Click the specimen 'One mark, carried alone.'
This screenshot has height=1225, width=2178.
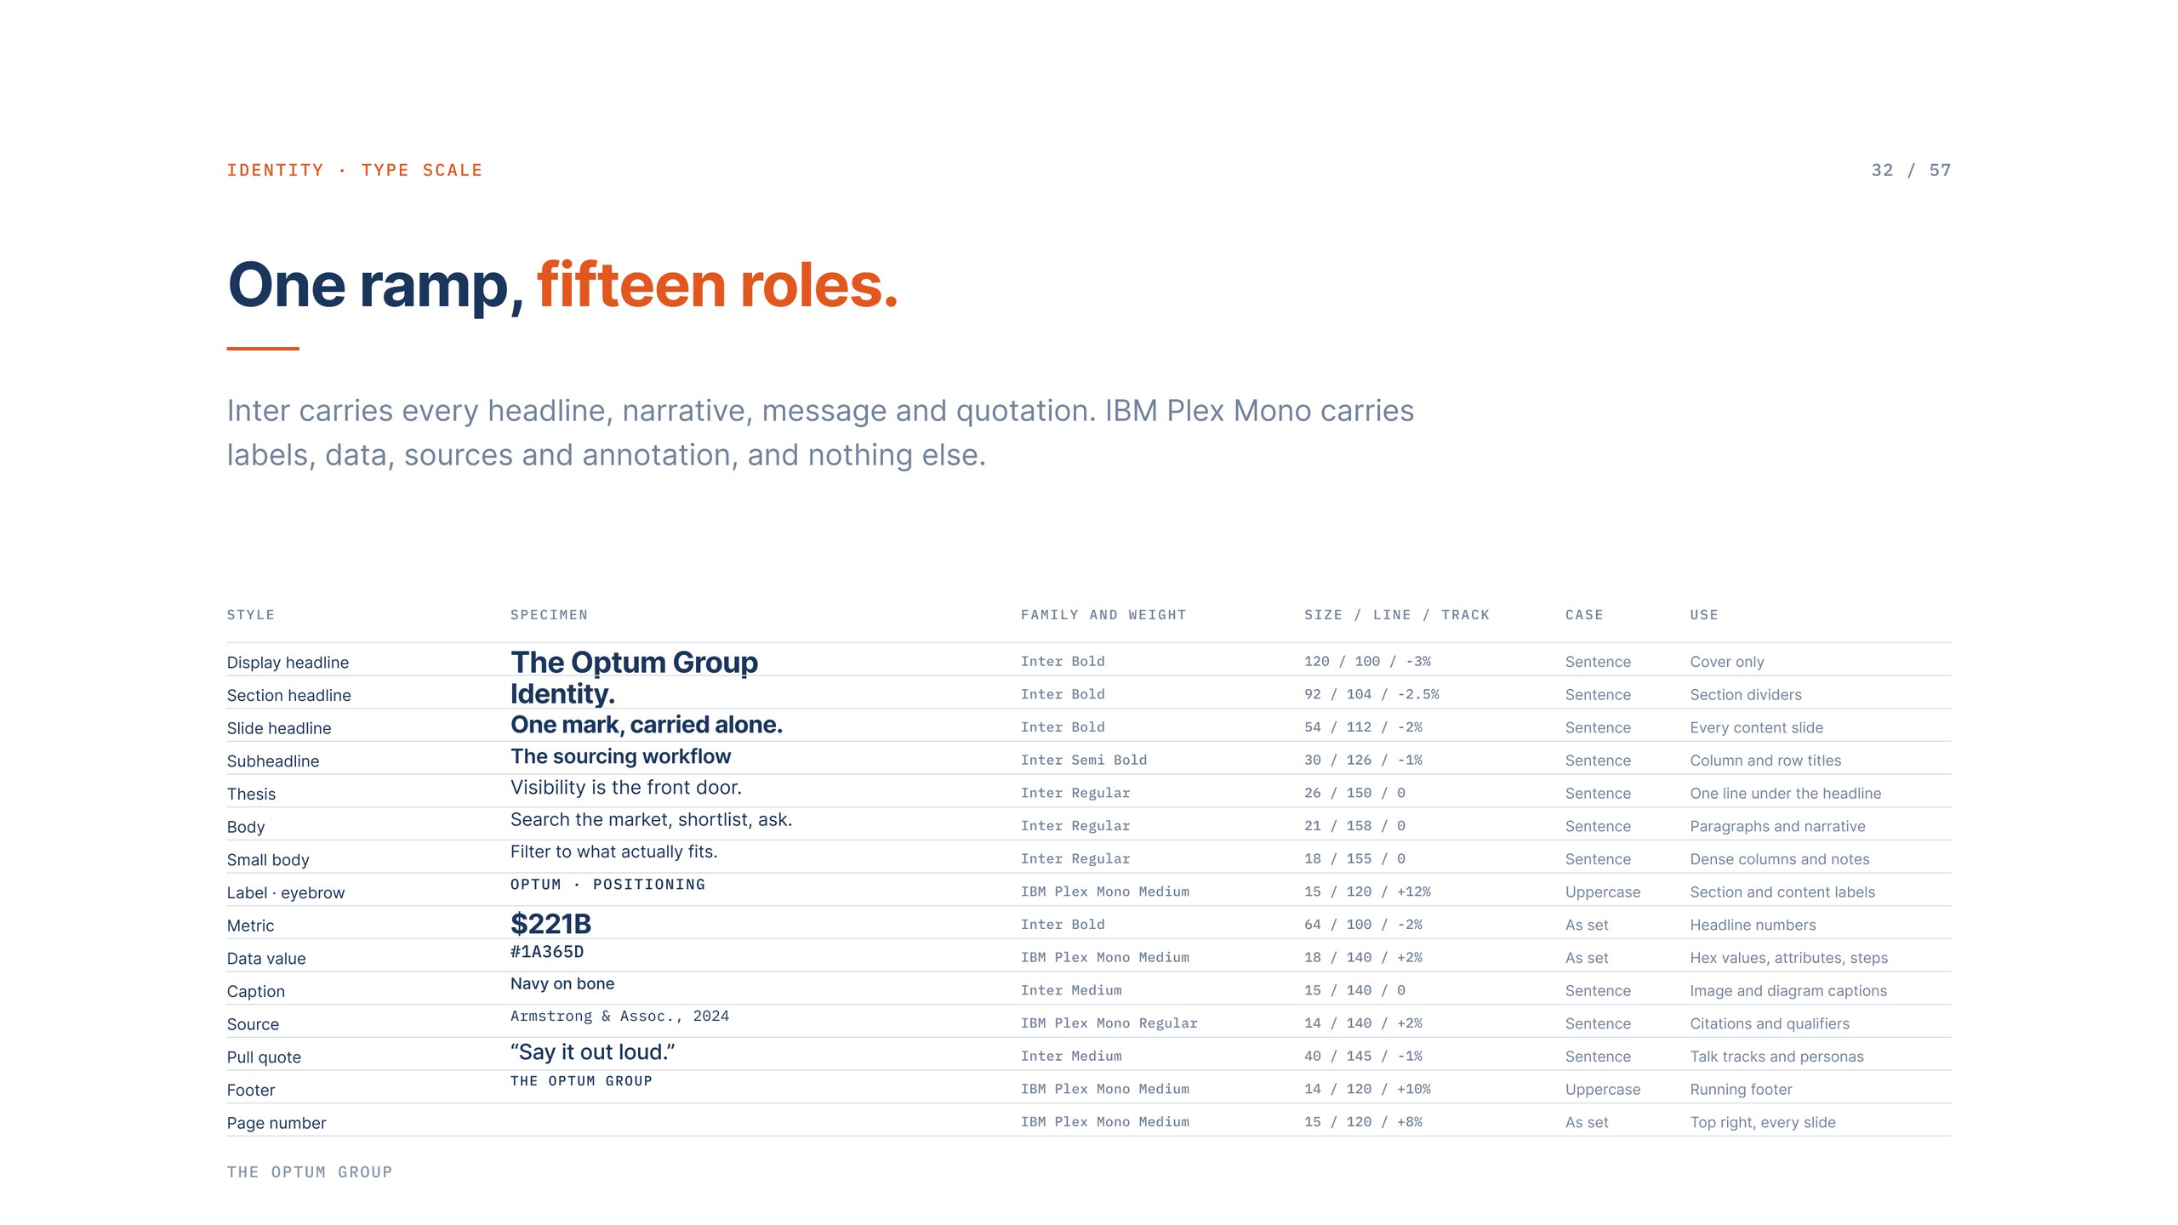tap(647, 725)
